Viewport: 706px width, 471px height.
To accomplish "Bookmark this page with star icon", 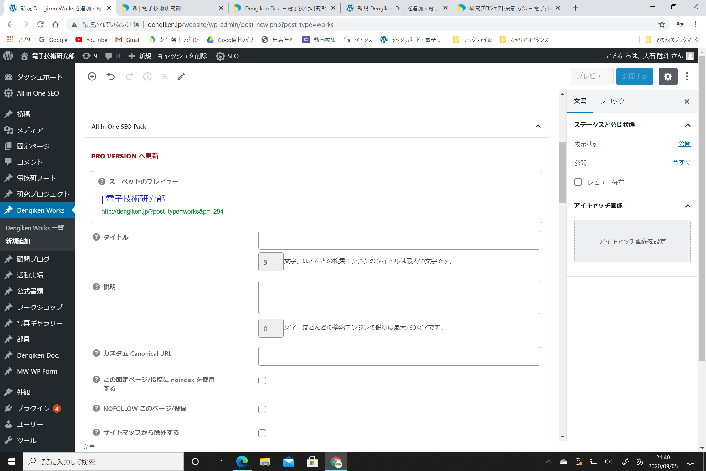I will click(x=662, y=24).
